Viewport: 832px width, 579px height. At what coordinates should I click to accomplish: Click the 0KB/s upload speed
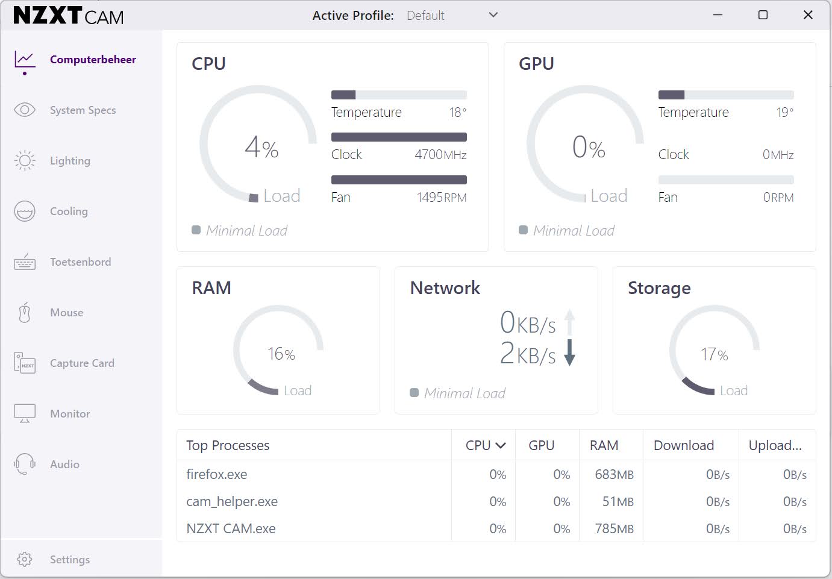tap(528, 322)
